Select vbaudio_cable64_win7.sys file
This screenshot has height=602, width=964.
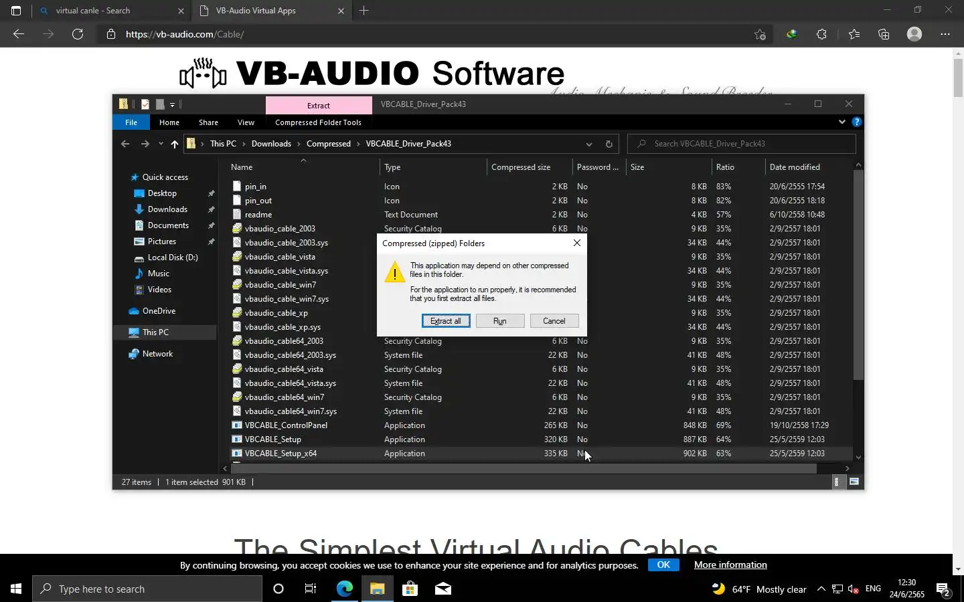[x=291, y=411]
